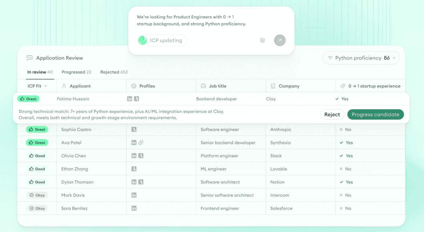Click the Good badge in Olivia Chen row
This screenshot has width=424, height=232.
point(37,156)
